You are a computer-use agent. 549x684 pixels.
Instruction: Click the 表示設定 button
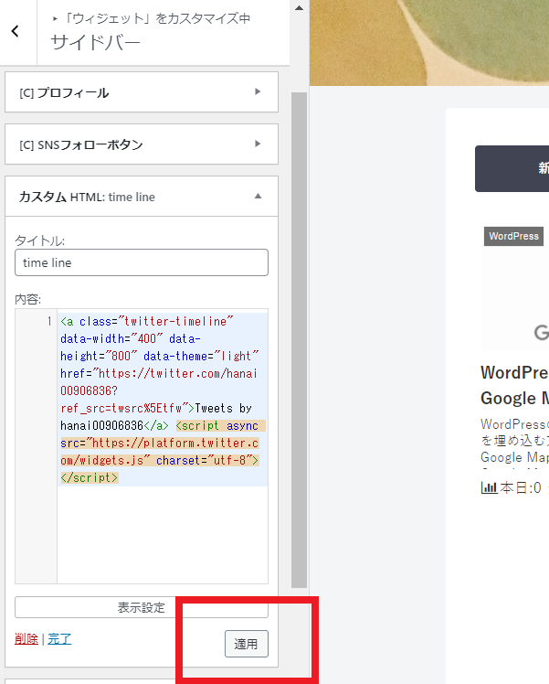pos(142,607)
